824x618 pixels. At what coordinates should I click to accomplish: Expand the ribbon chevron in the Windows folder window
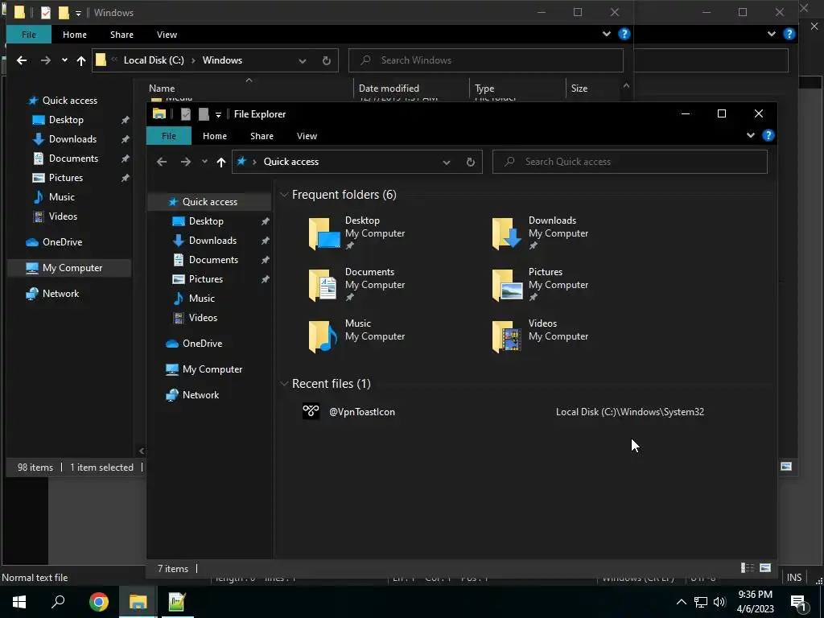[607, 34]
